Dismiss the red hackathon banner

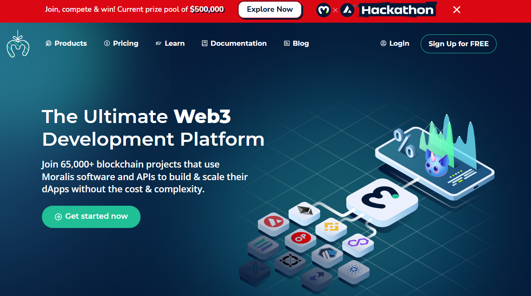pyautogui.click(x=457, y=10)
